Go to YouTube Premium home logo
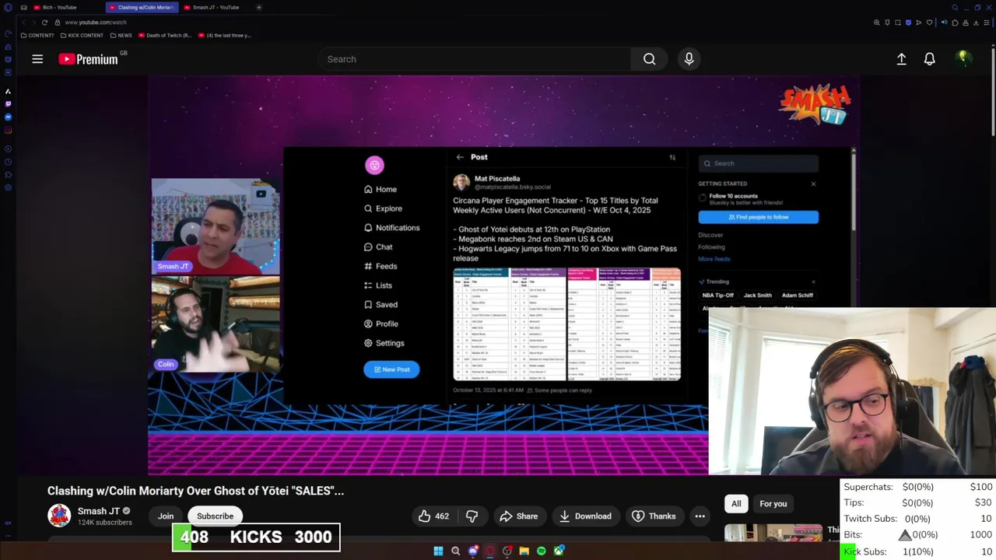The height and width of the screenshot is (560, 996). click(x=88, y=59)
